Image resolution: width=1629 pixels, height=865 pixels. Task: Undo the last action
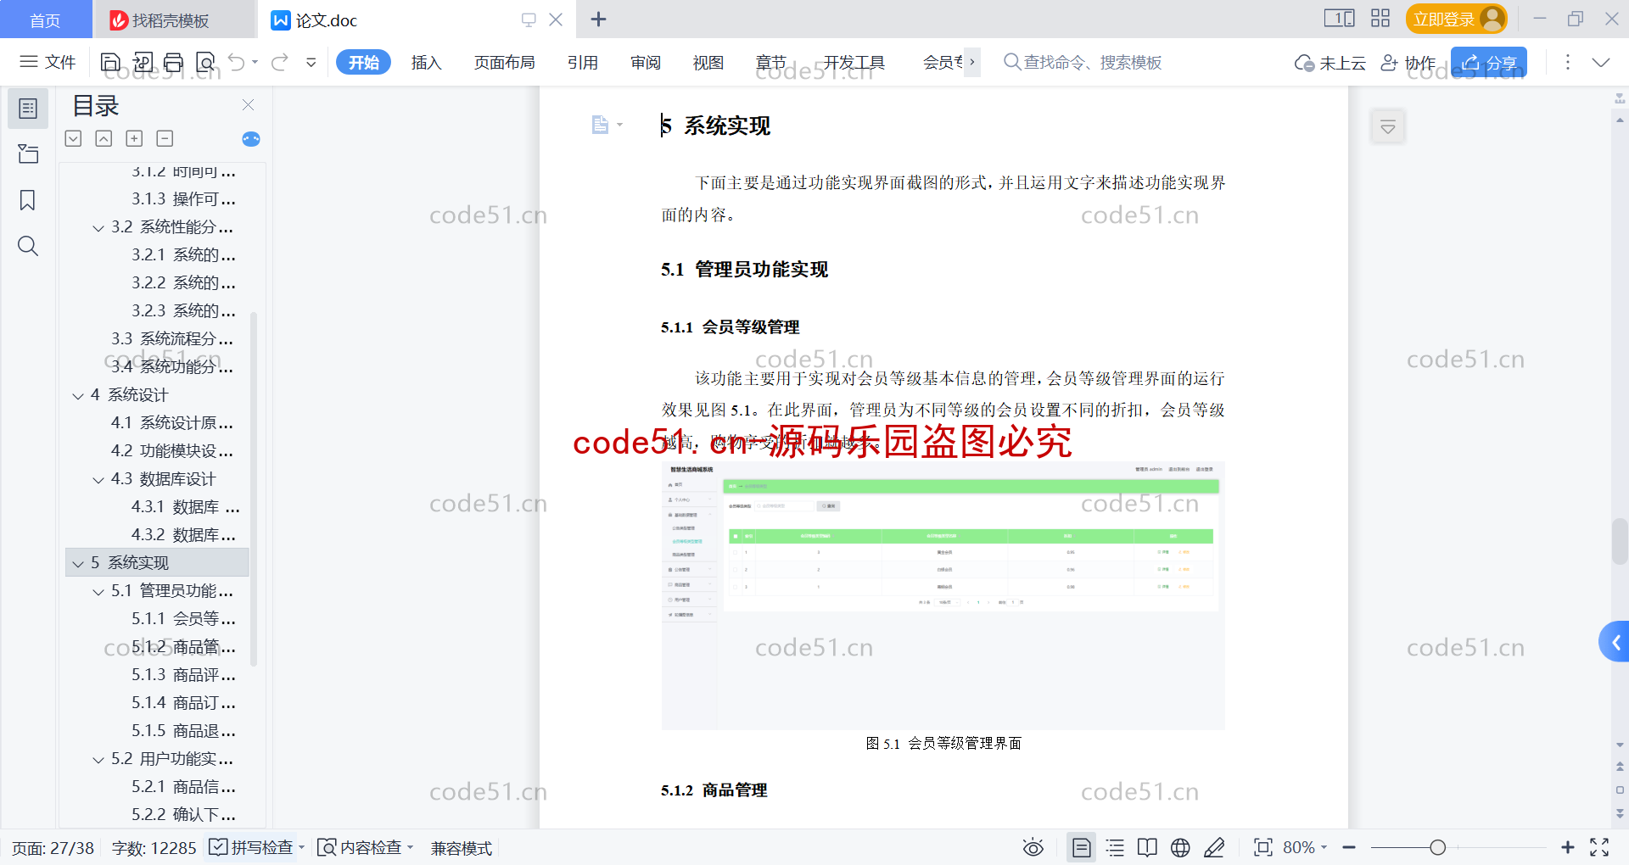point(237,62)
